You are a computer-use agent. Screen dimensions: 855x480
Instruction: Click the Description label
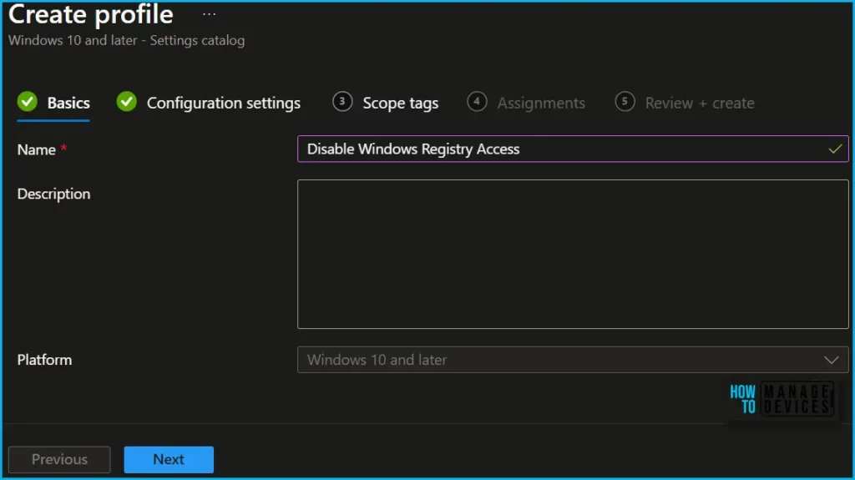[53, 195]
